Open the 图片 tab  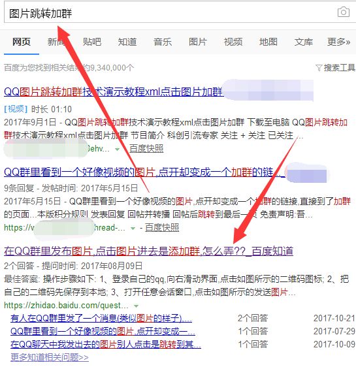198,42
